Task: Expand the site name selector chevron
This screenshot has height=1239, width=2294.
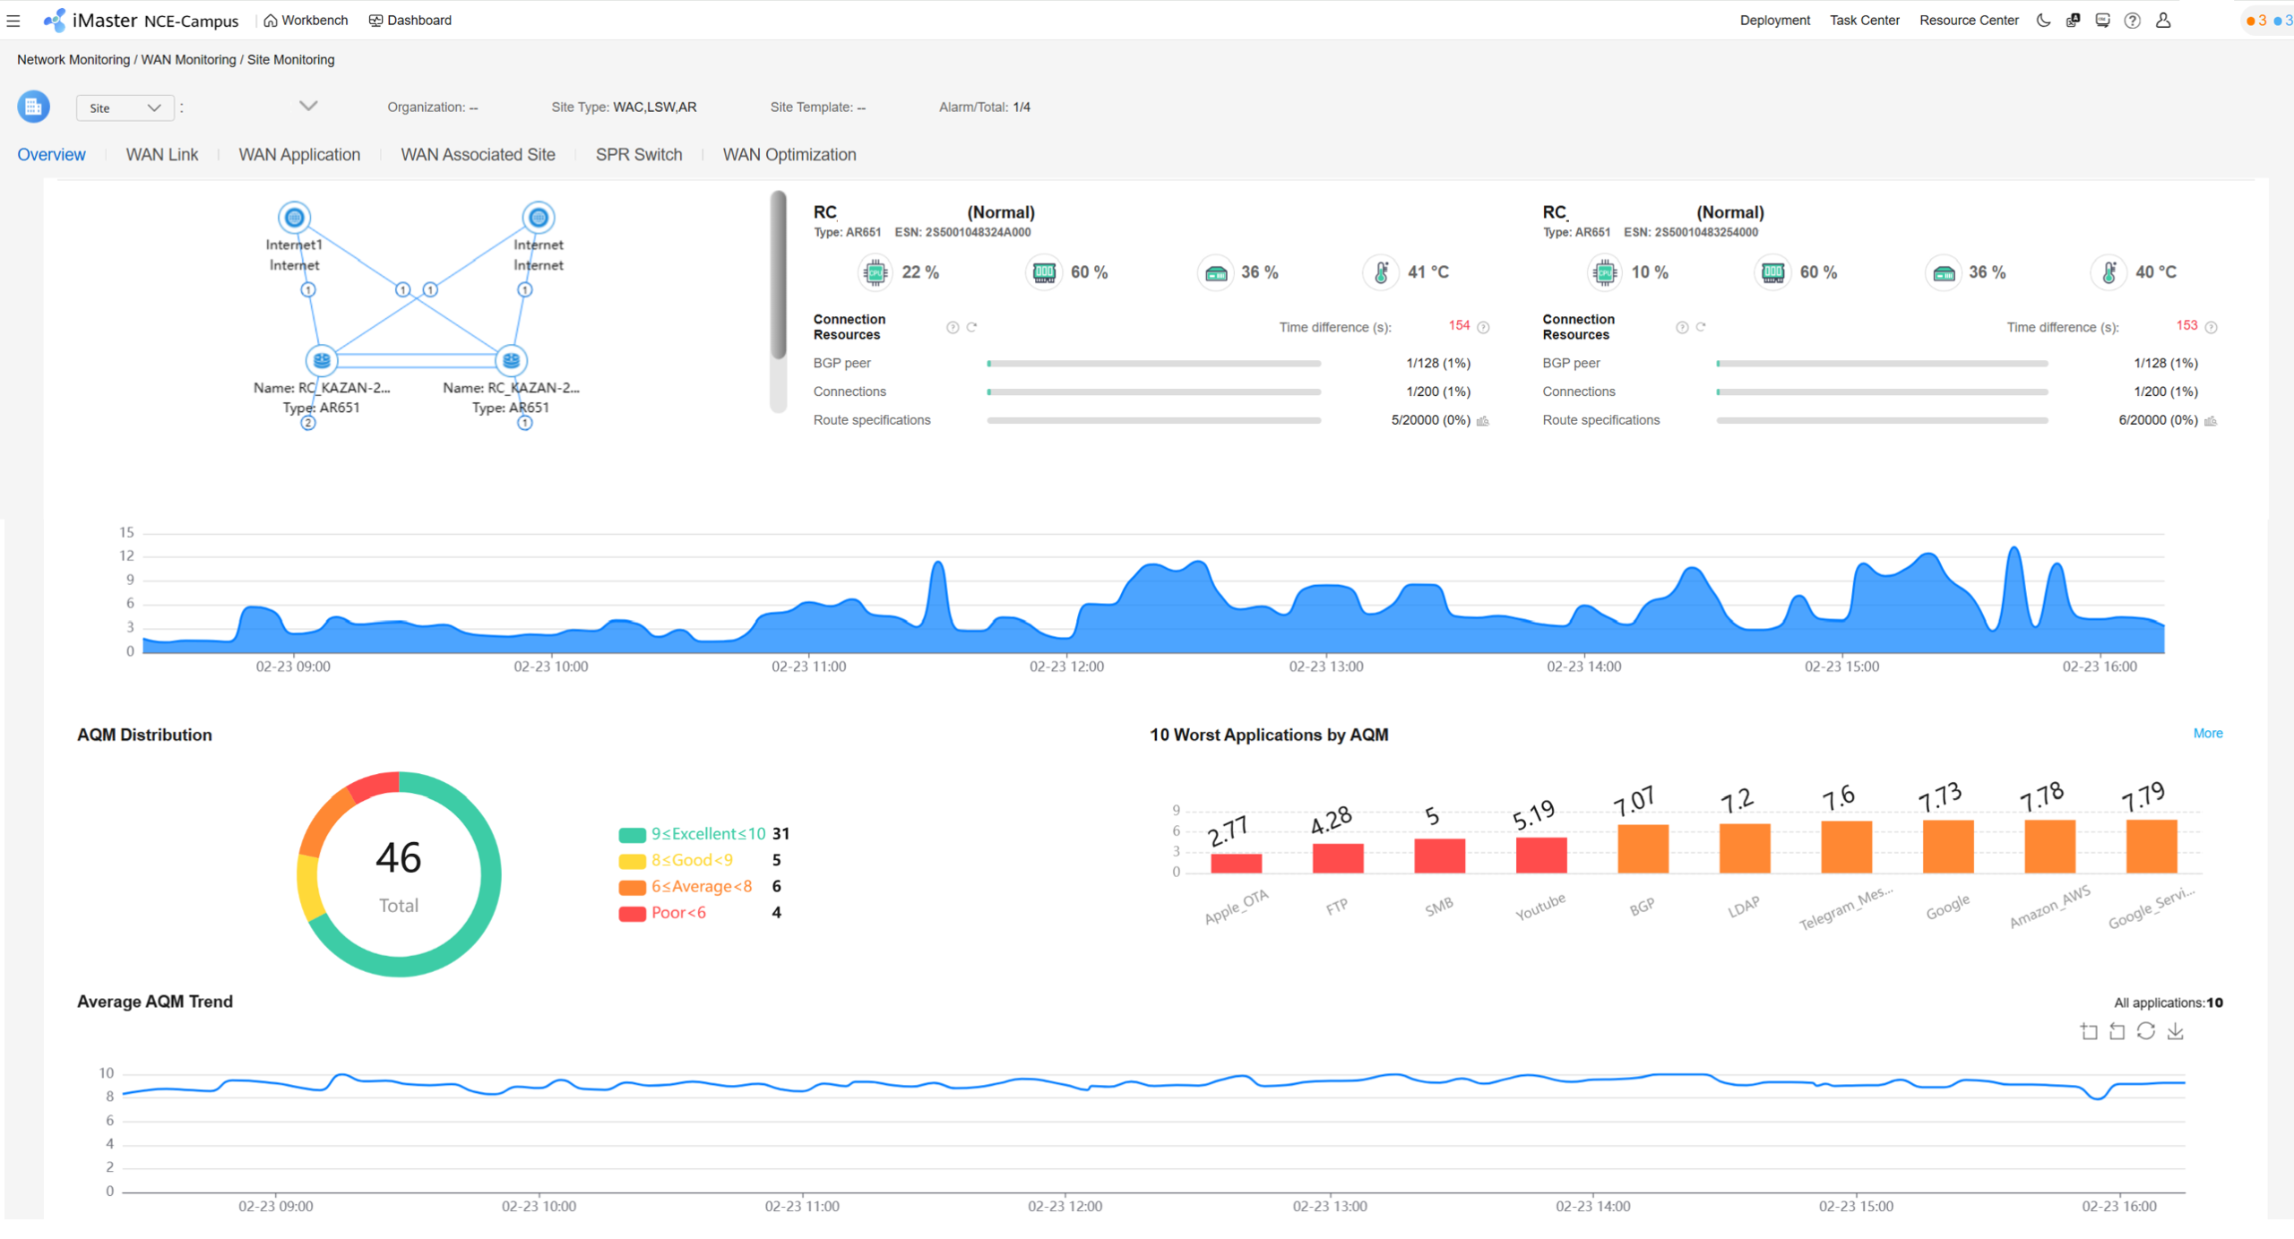Action: click(x=308, y=106)
